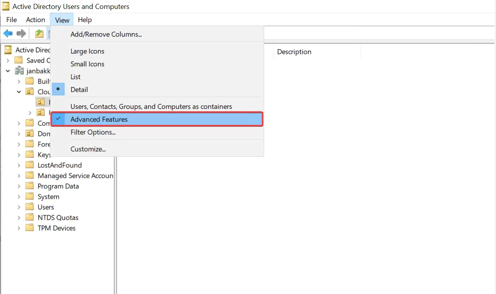The height and width of the screenshot is (294, 496).
Task: Open Filter Options from View menu
Action: click(x=157, y=132)
